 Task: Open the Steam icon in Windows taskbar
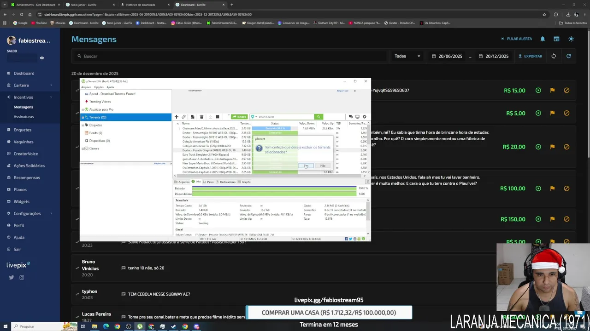click(x=173, y=326)
